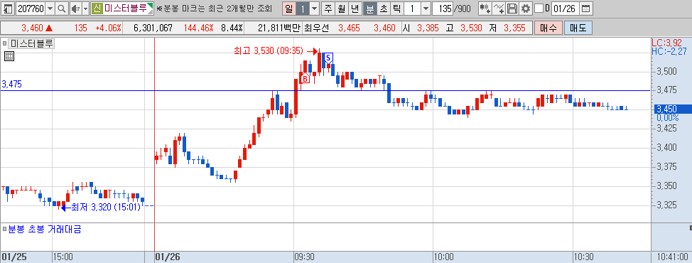Click the stock code field 207760
The width and height of the screenshot is (692, 263).
[30, 8]
